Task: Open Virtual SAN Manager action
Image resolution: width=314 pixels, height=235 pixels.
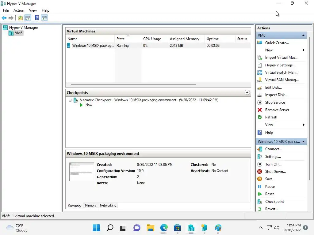Action: [x=282, y=80]
